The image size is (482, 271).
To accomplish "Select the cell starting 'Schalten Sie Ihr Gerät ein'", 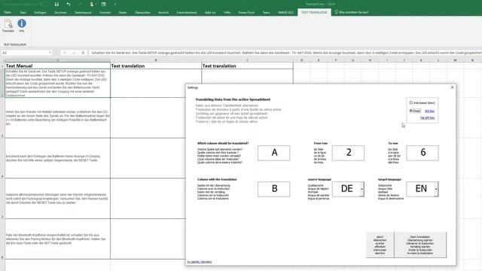I will (x=57, y=84).
